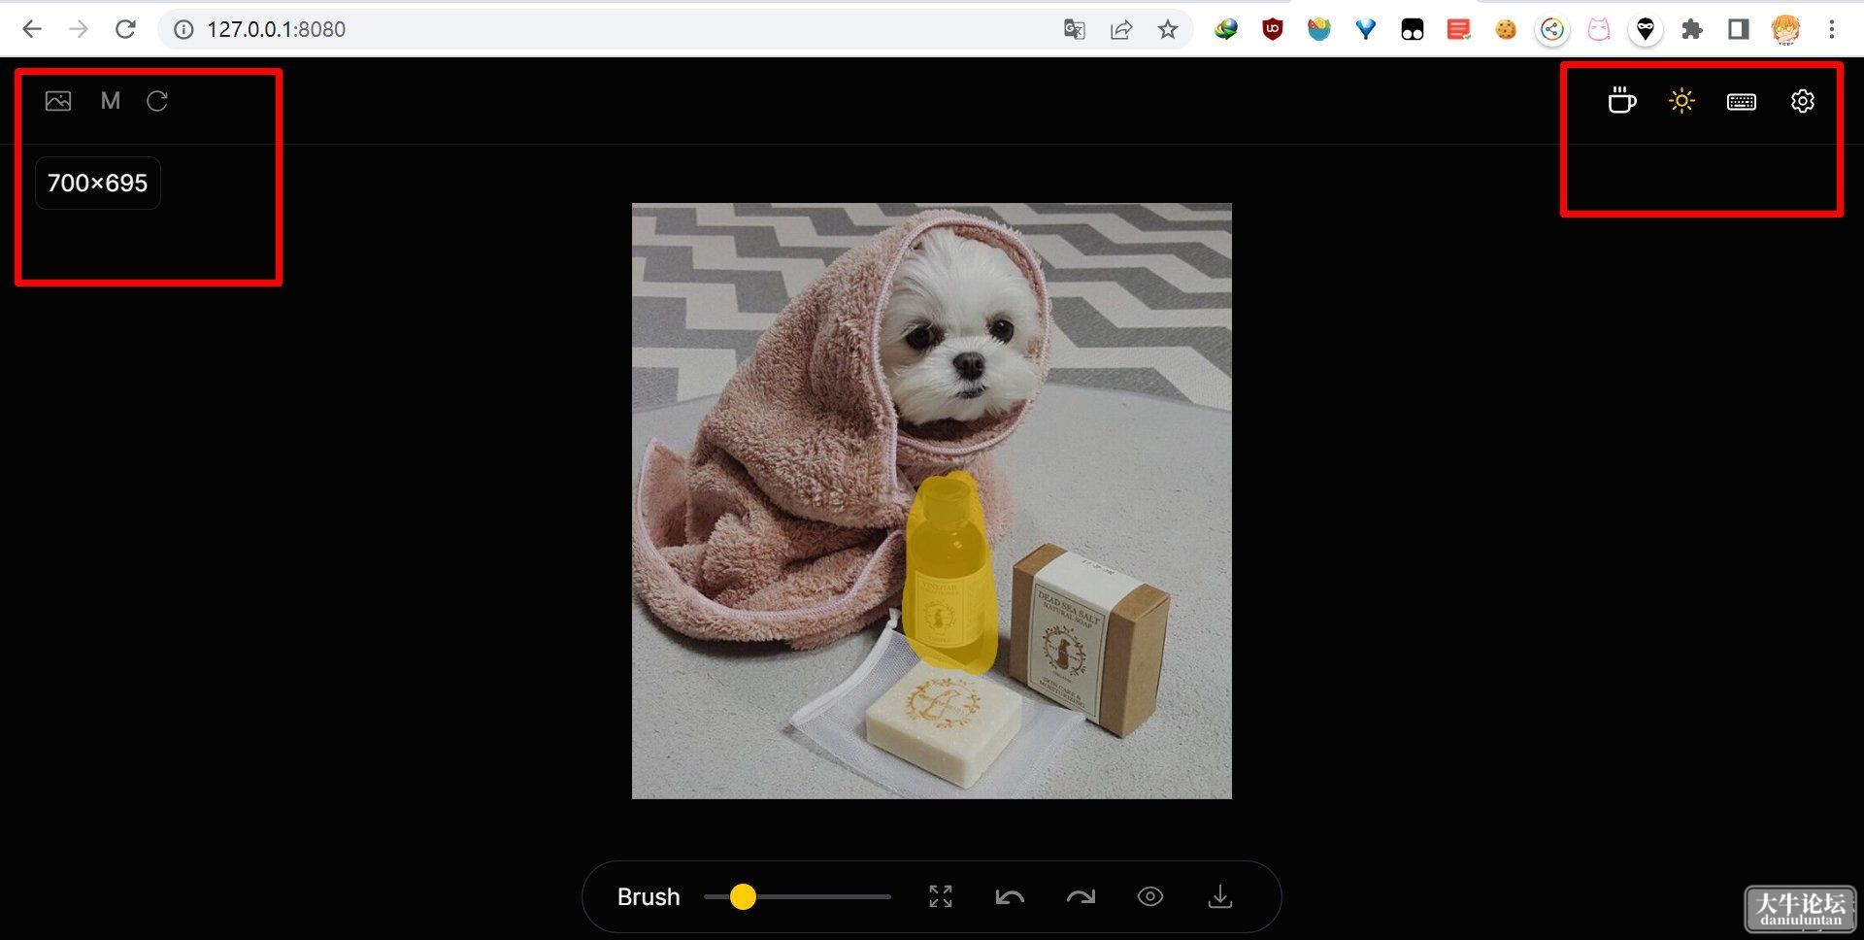Click the M mask upload icon

pyautogui.click(x=111, y=101)
